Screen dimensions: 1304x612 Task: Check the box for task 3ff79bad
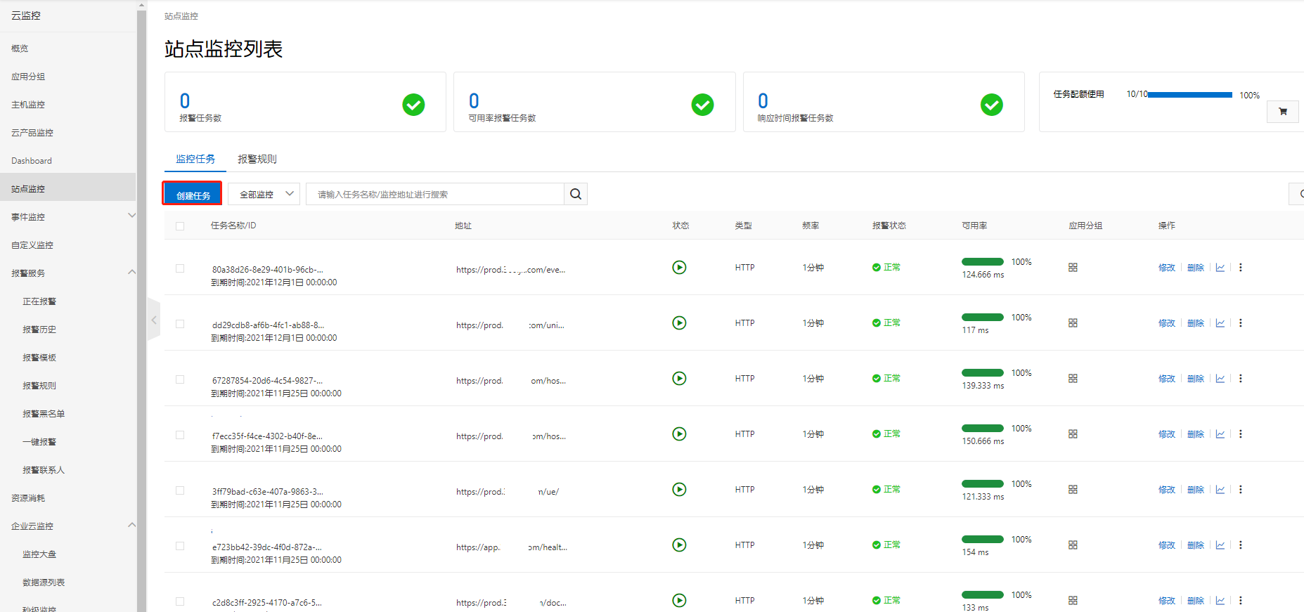(180, 490)
